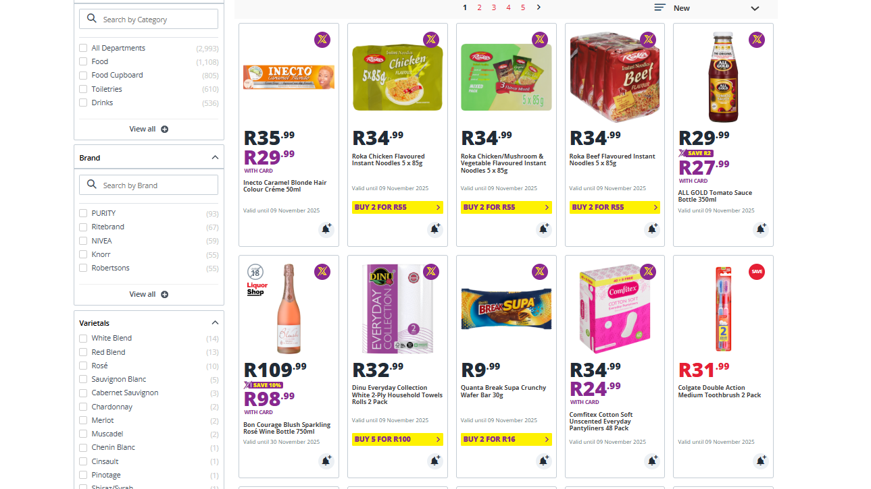Enable the NIVEA brand filter
871x489 pixels.
coord(83,241)
